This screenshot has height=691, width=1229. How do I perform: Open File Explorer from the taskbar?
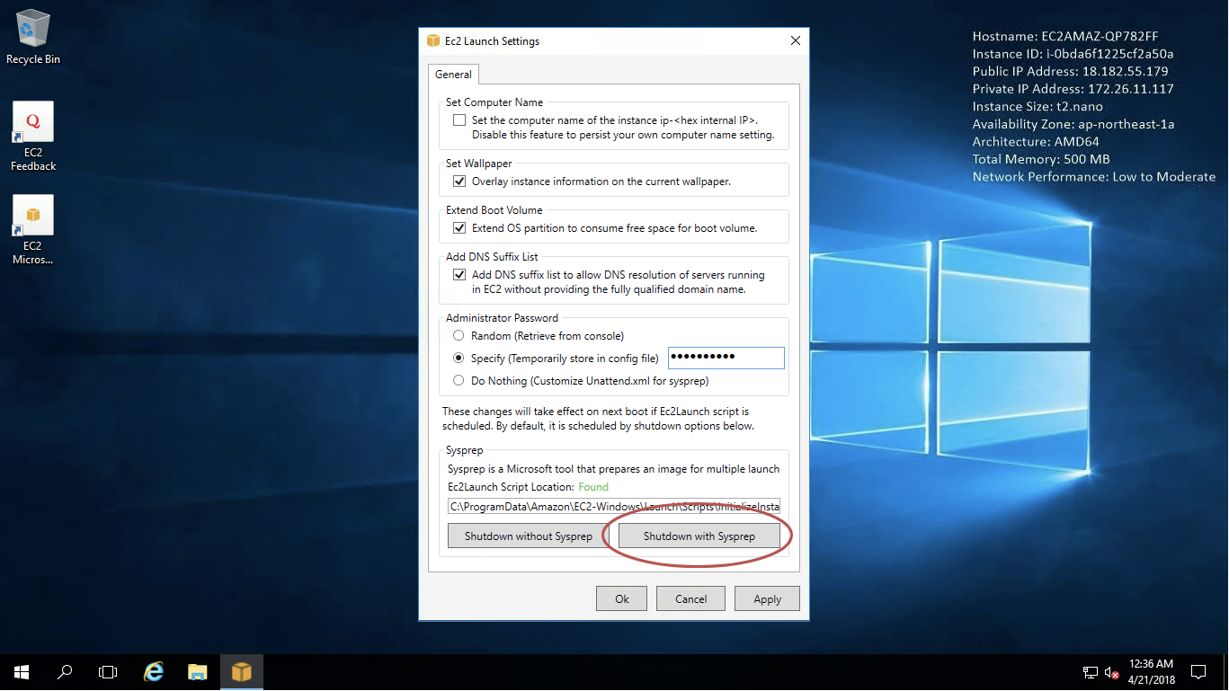pos(198,672)
